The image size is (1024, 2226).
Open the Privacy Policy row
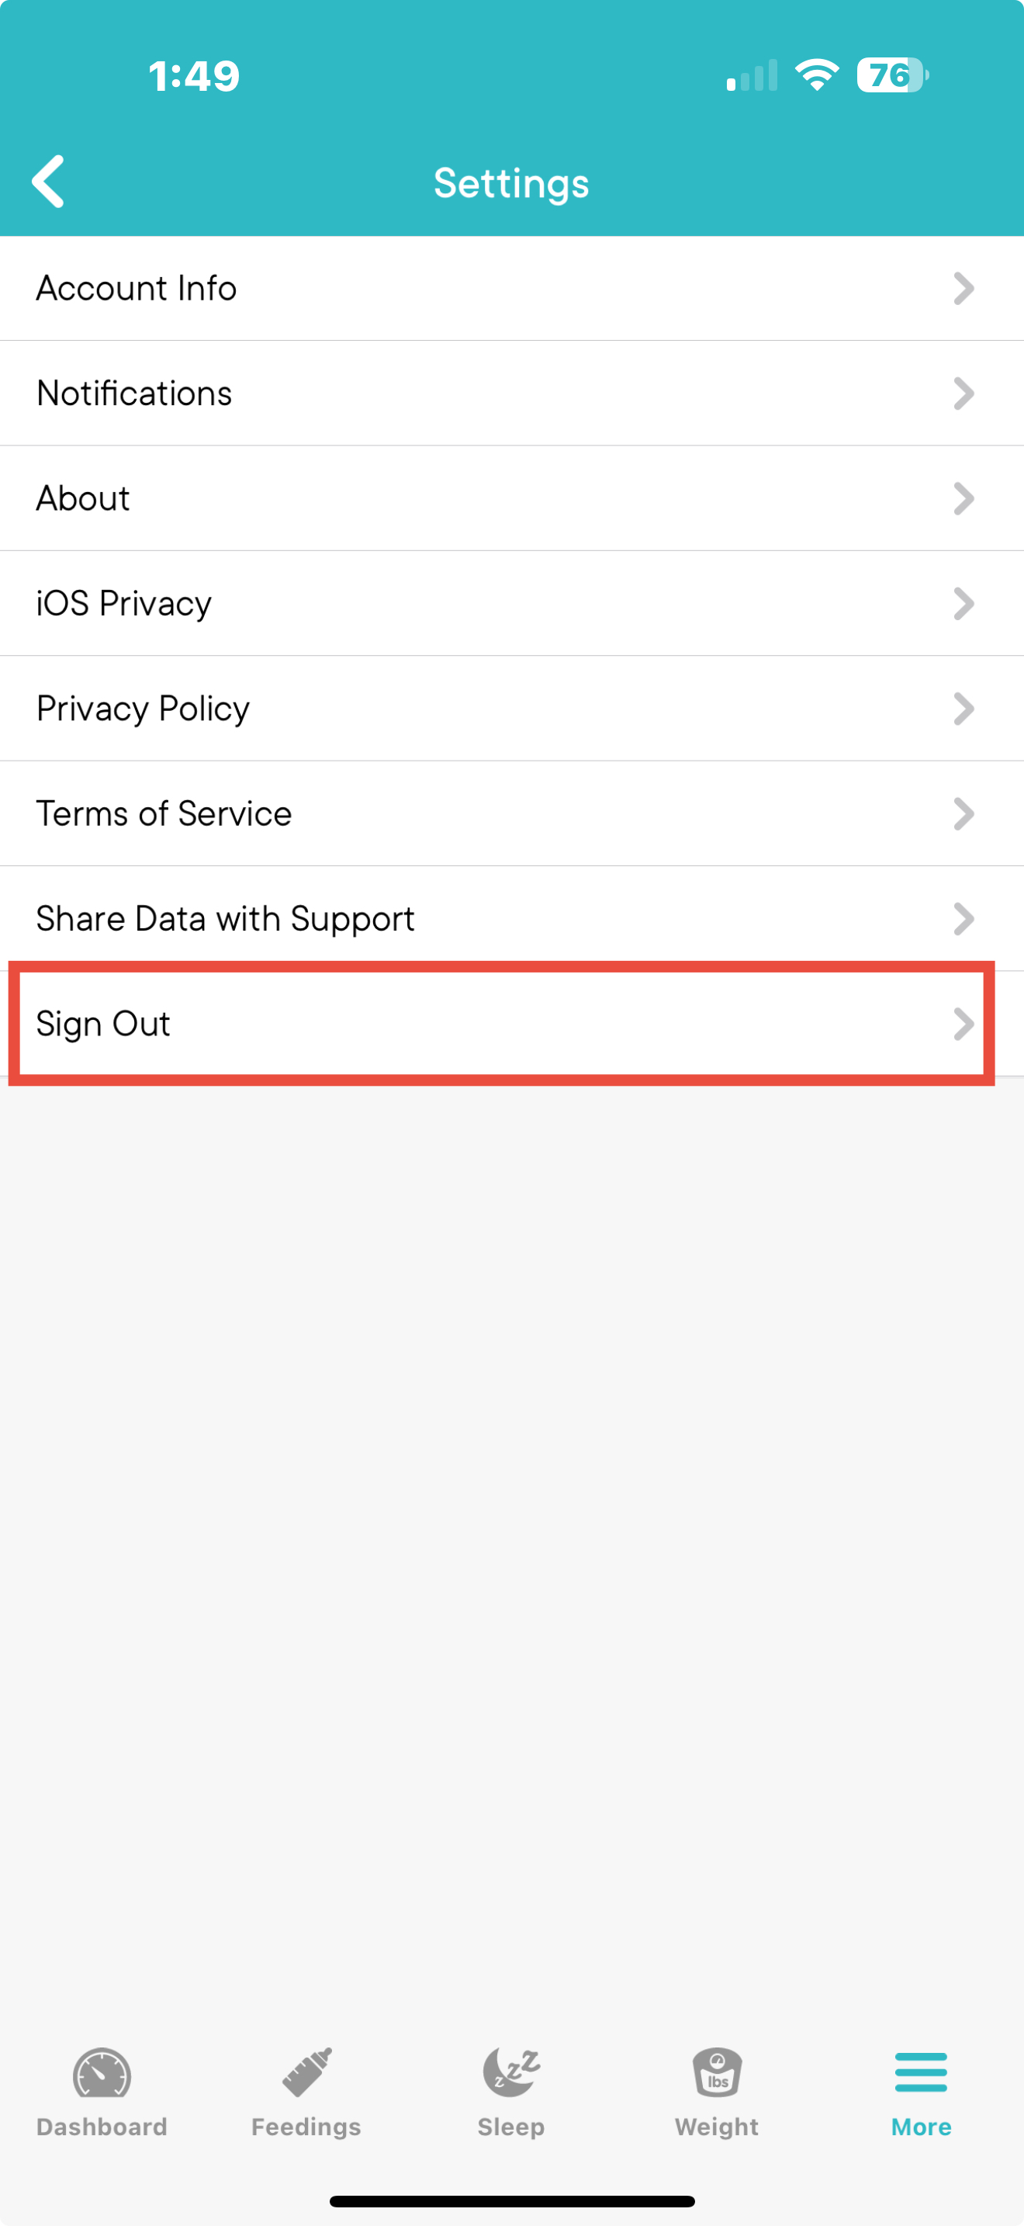[512, 709]
